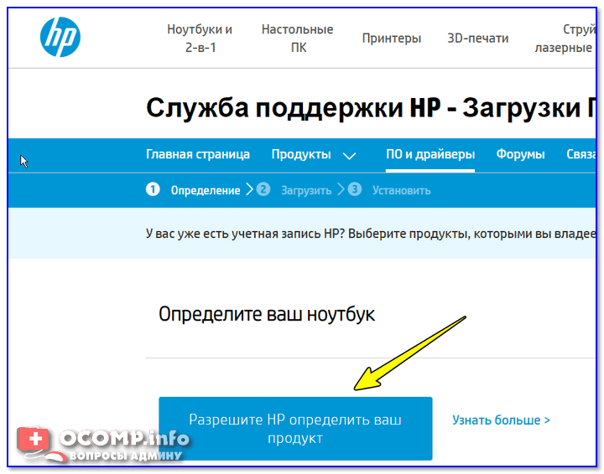Screen dimensions: 604x474
Task: Click the HP logo icon
Action: pos(60,37)
